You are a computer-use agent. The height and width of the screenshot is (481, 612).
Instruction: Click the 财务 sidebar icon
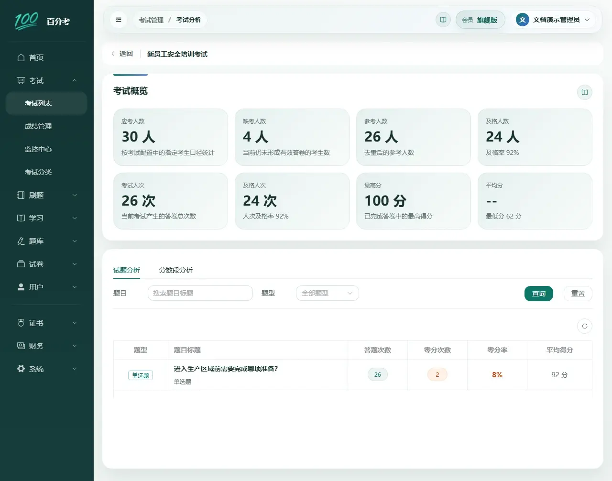[x=21, y=346]
